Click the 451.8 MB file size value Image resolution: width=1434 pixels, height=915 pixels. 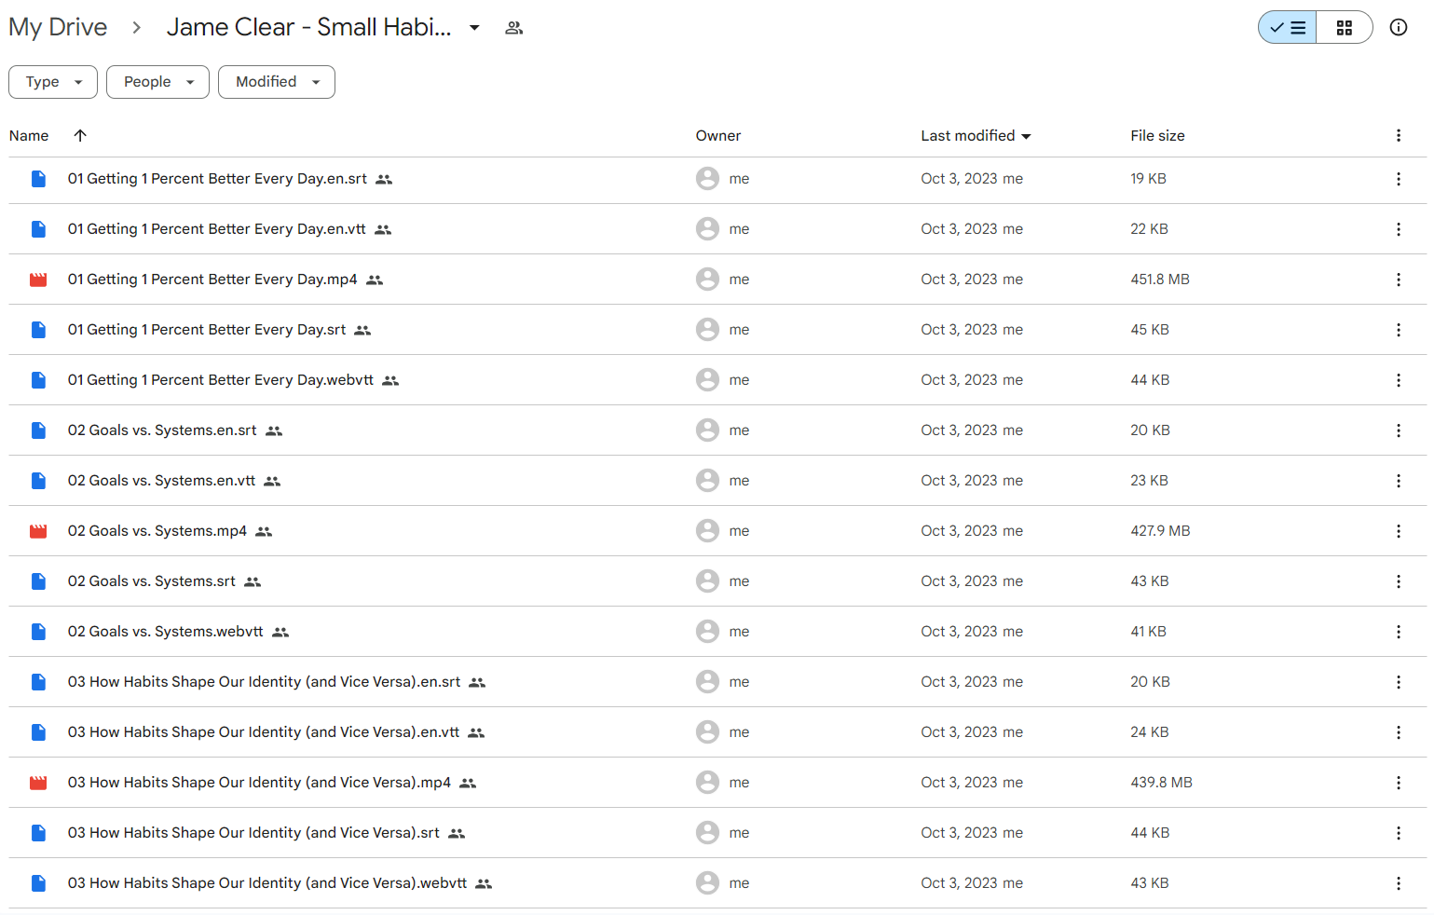point(1160,280)
